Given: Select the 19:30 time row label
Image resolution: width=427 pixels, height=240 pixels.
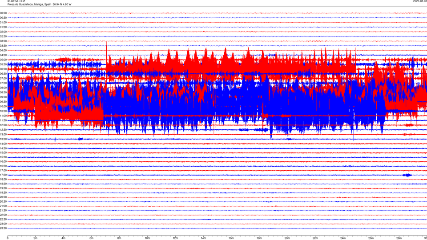Looking at the screenshot, I should point(3,192).
